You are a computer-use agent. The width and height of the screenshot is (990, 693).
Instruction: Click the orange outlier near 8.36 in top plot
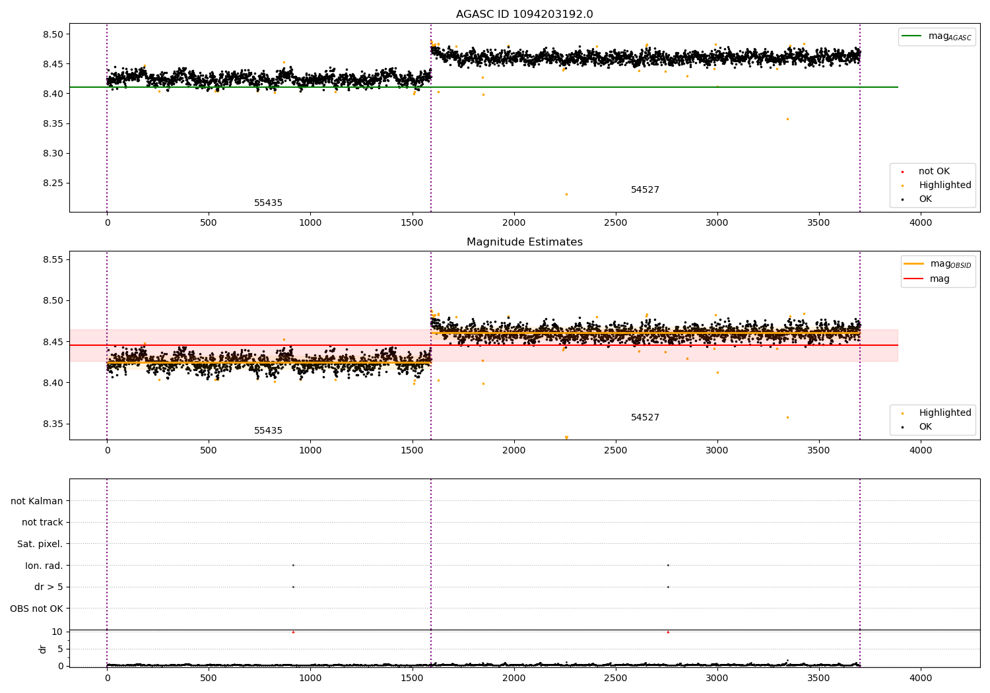(x=787, y=119)
